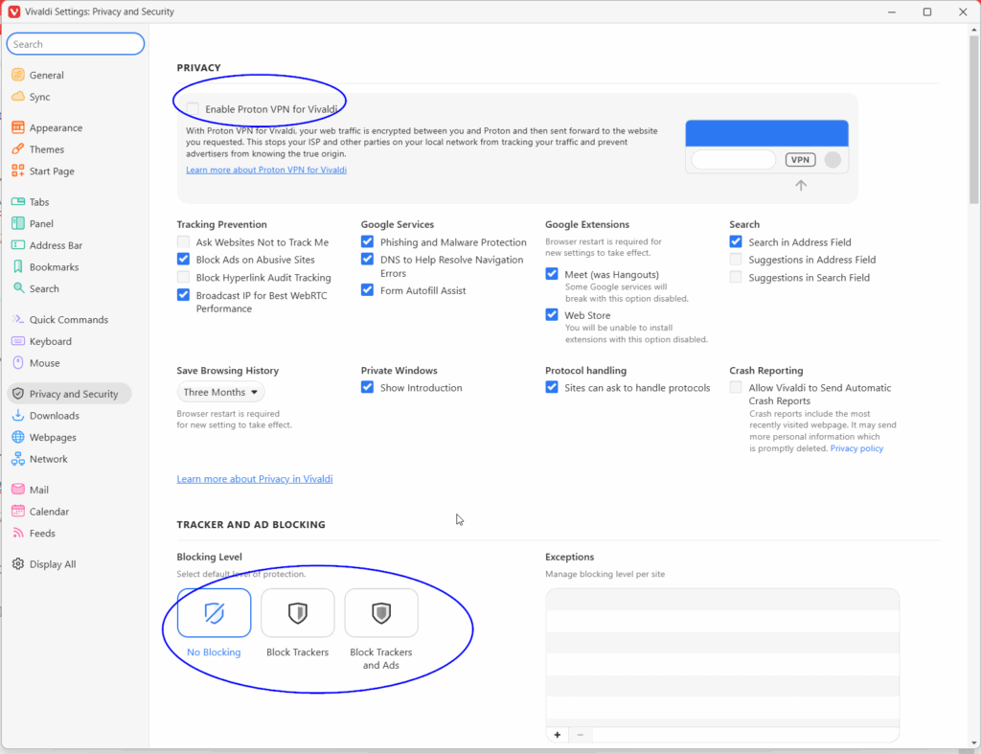
Task: Click the Display All gear icon
Action: click(x=18, y=564)
